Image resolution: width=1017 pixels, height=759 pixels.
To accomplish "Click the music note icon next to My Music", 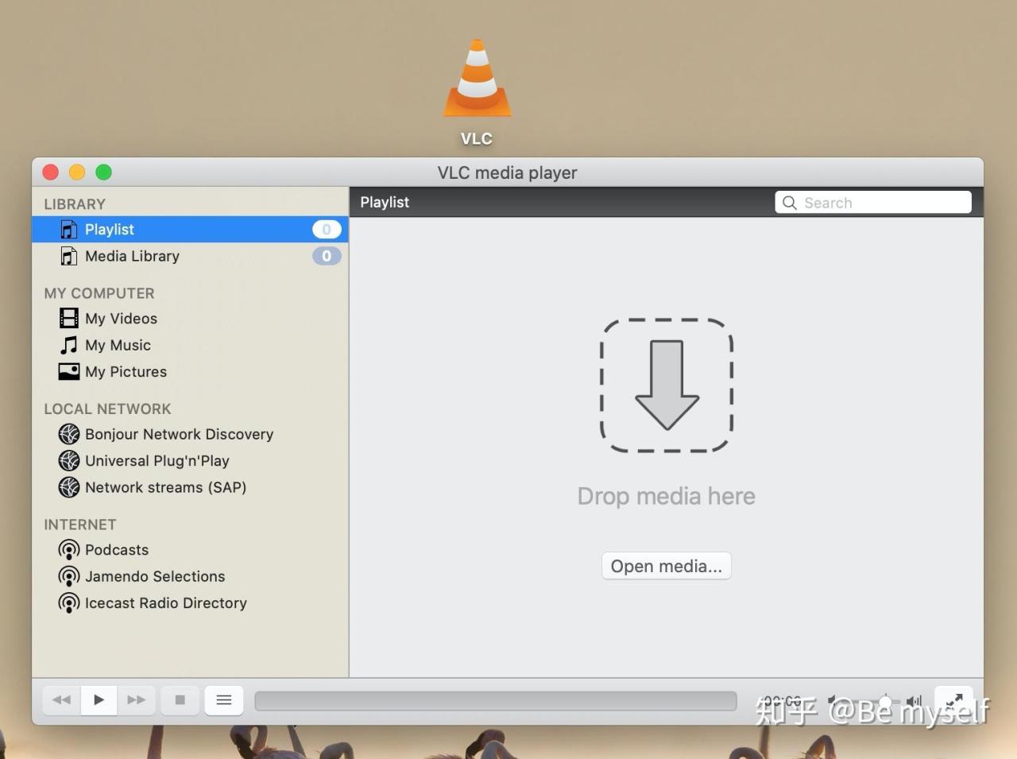I will [69, 345].
